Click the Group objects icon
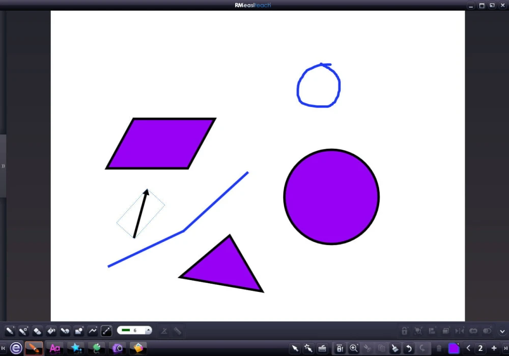509x356 pixels. [418, 331]
